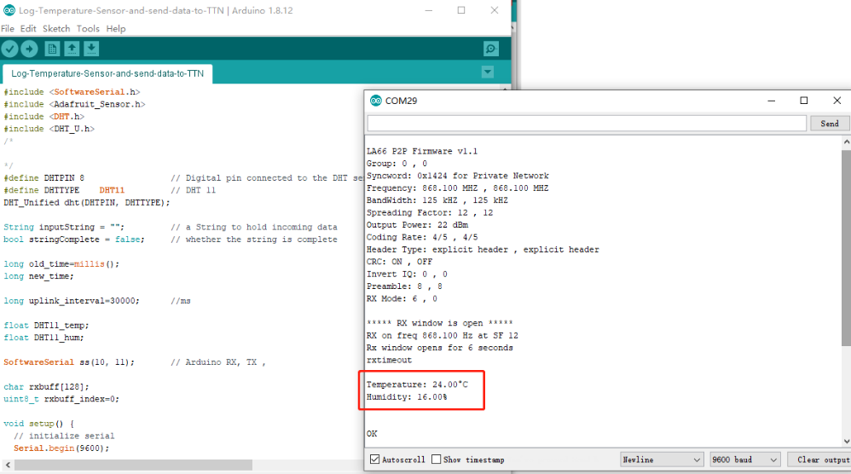The width and height of the screenshot is (851, 474).
Task: Click the editor scroll left arrow
Action: point(8,465)
